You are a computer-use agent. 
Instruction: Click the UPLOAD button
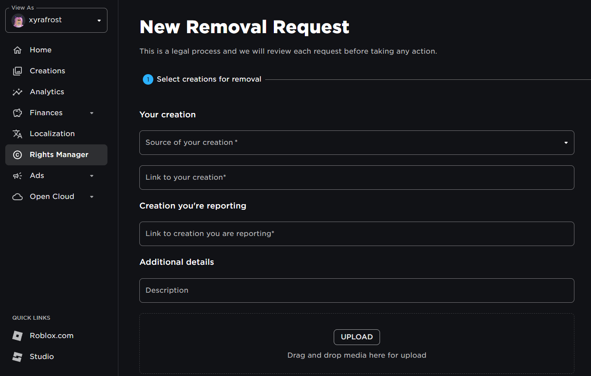356,337
